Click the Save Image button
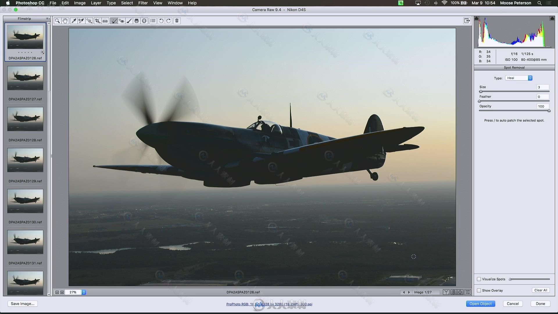Image resolution: width=558 pixels, height=314 pixels. point(22,304)
